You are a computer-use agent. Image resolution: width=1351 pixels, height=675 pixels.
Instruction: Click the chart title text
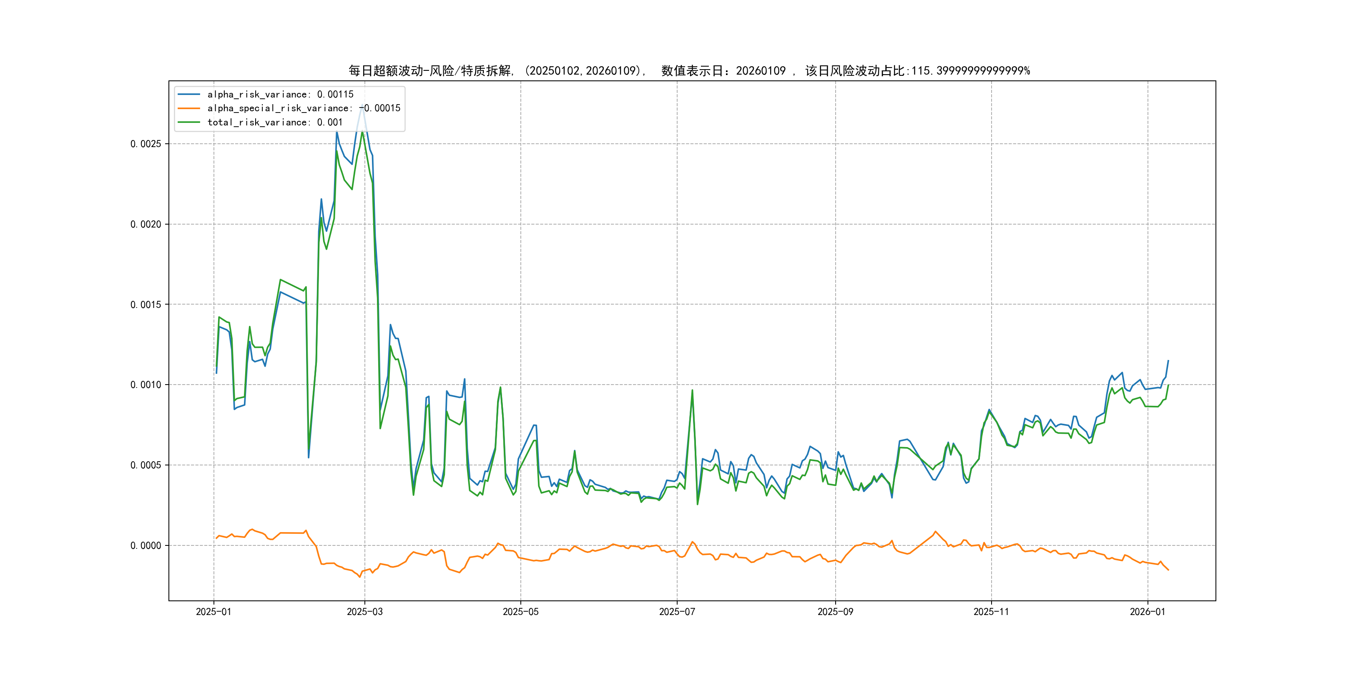tap(689, 71)
